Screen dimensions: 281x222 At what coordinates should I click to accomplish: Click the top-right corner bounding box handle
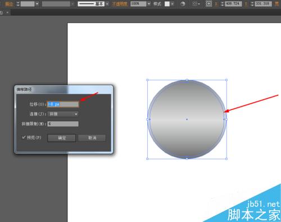point(226,80)
